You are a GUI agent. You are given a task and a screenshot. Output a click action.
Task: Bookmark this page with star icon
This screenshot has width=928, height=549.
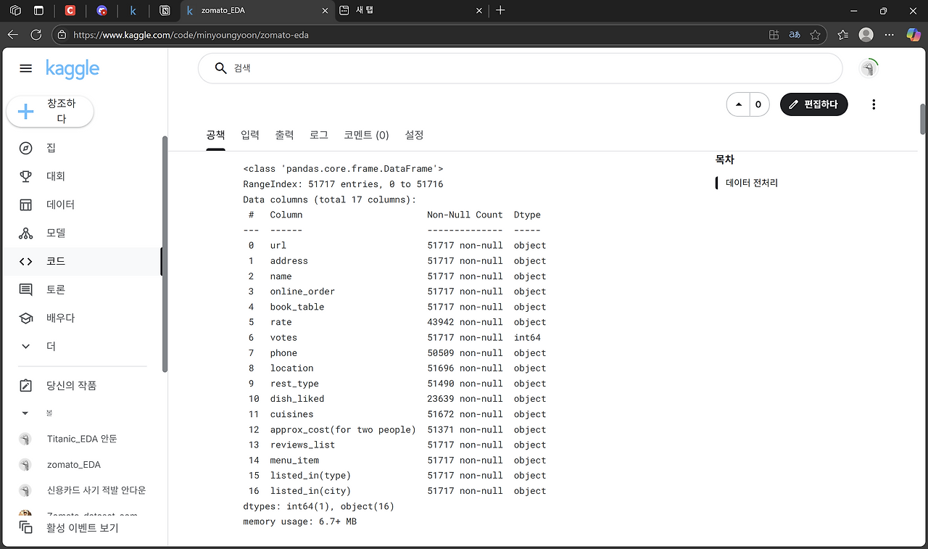click(816, 35)
